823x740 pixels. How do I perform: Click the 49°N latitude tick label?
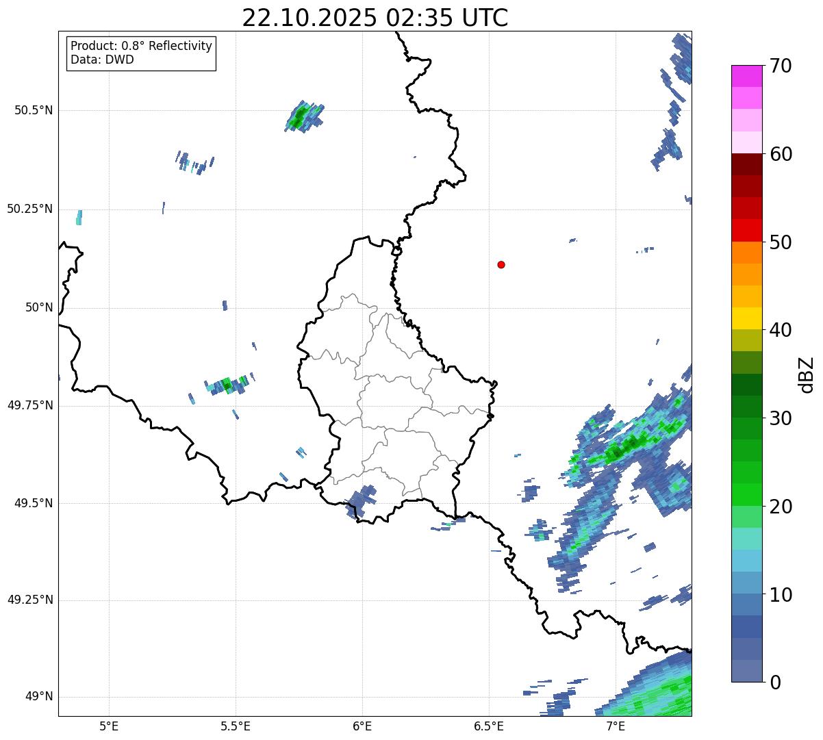coord(38,697)
